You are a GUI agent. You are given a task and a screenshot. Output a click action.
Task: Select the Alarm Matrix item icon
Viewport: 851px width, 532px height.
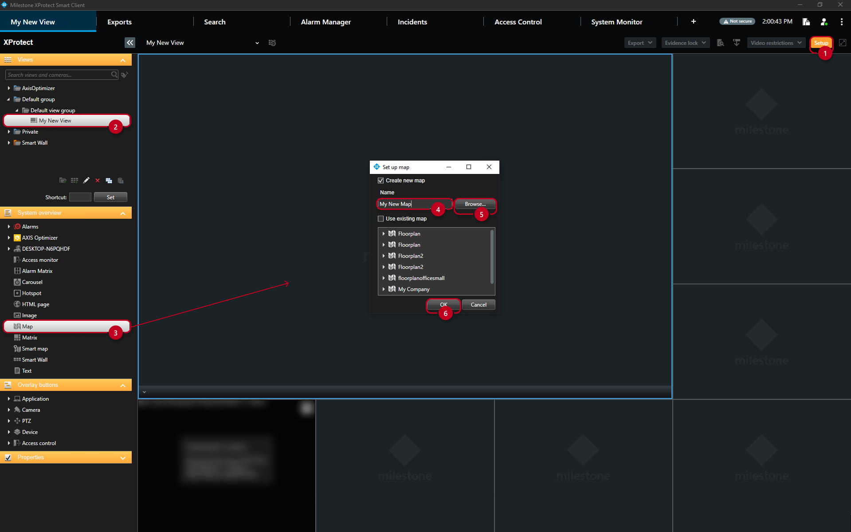(x=17, y=271)
